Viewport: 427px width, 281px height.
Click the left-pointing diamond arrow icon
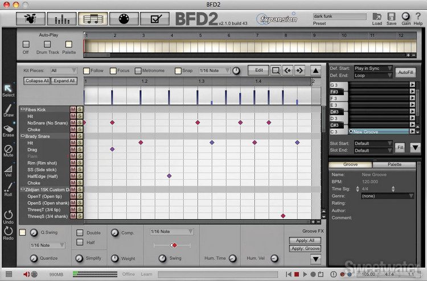click(x=288, y=71)
